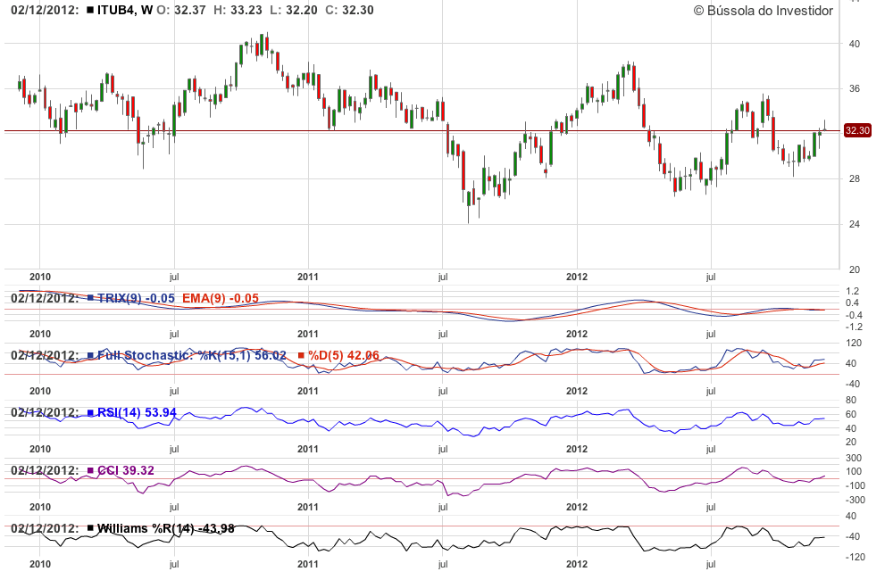Click the "28" price axis label
This screenshot has width=893, height=580.
tap(855, 178)
